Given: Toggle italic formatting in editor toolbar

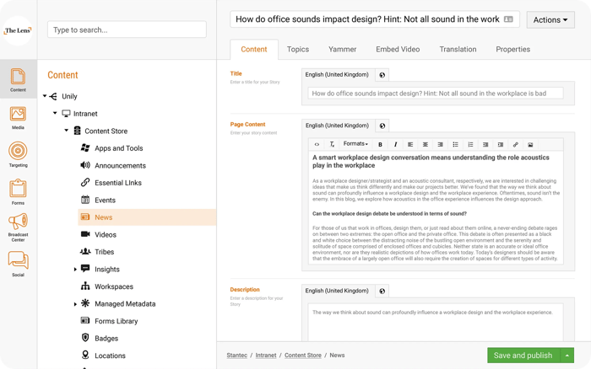Looking at the screenshot, I should click(x=395, y=144).
